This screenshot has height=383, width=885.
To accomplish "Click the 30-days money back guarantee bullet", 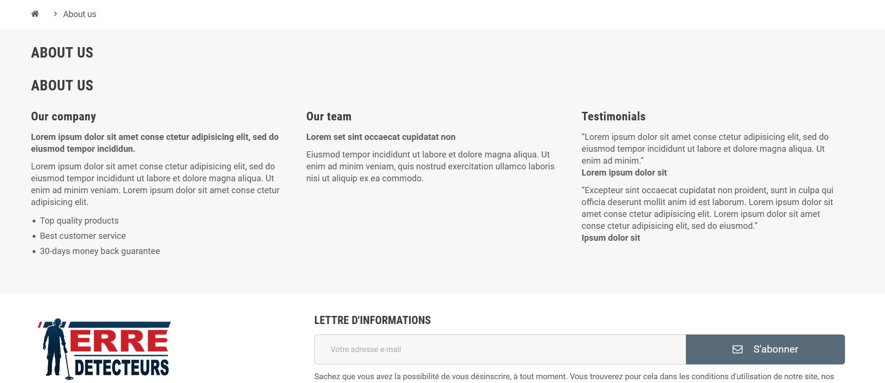I will [100, 251].
